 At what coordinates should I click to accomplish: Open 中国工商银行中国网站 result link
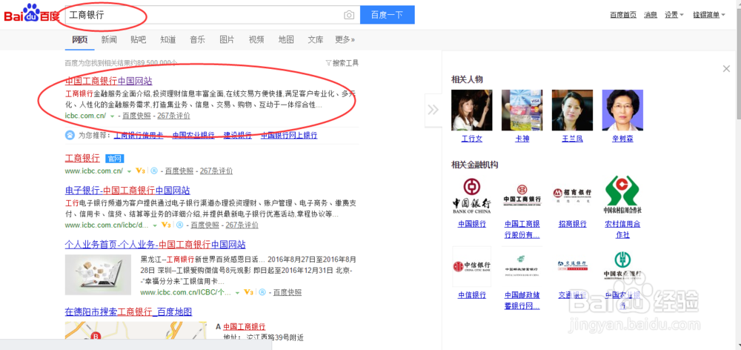point(109,81)
